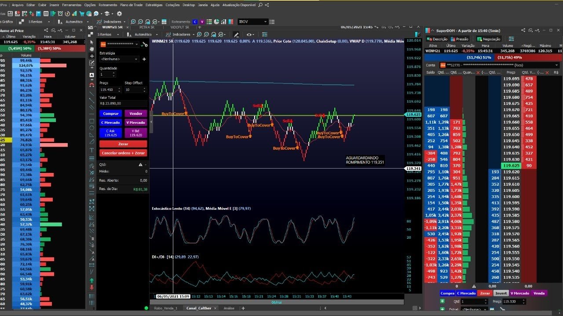
Task: Click the Comprar button in order panel
Action: [x=111, y=114]
